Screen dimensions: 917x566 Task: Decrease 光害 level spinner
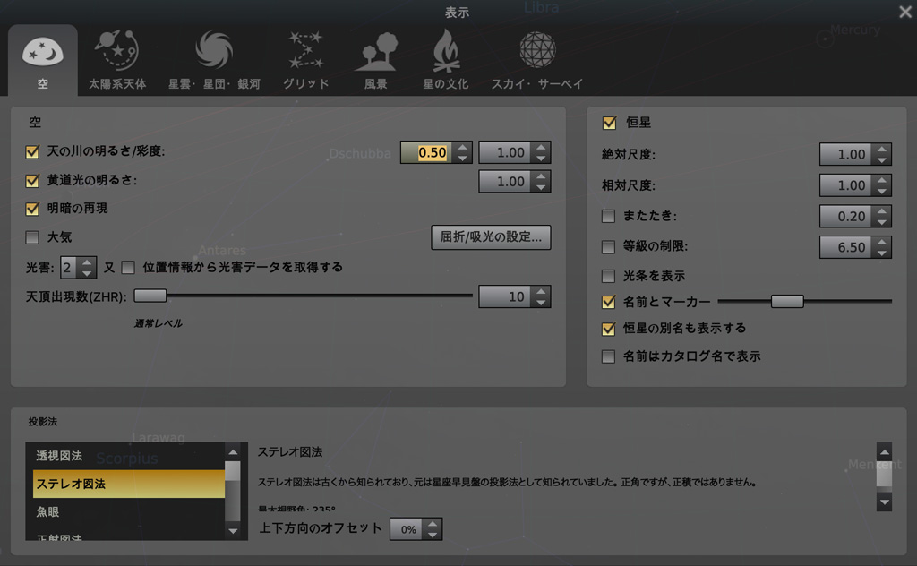(x=87, y=274)
